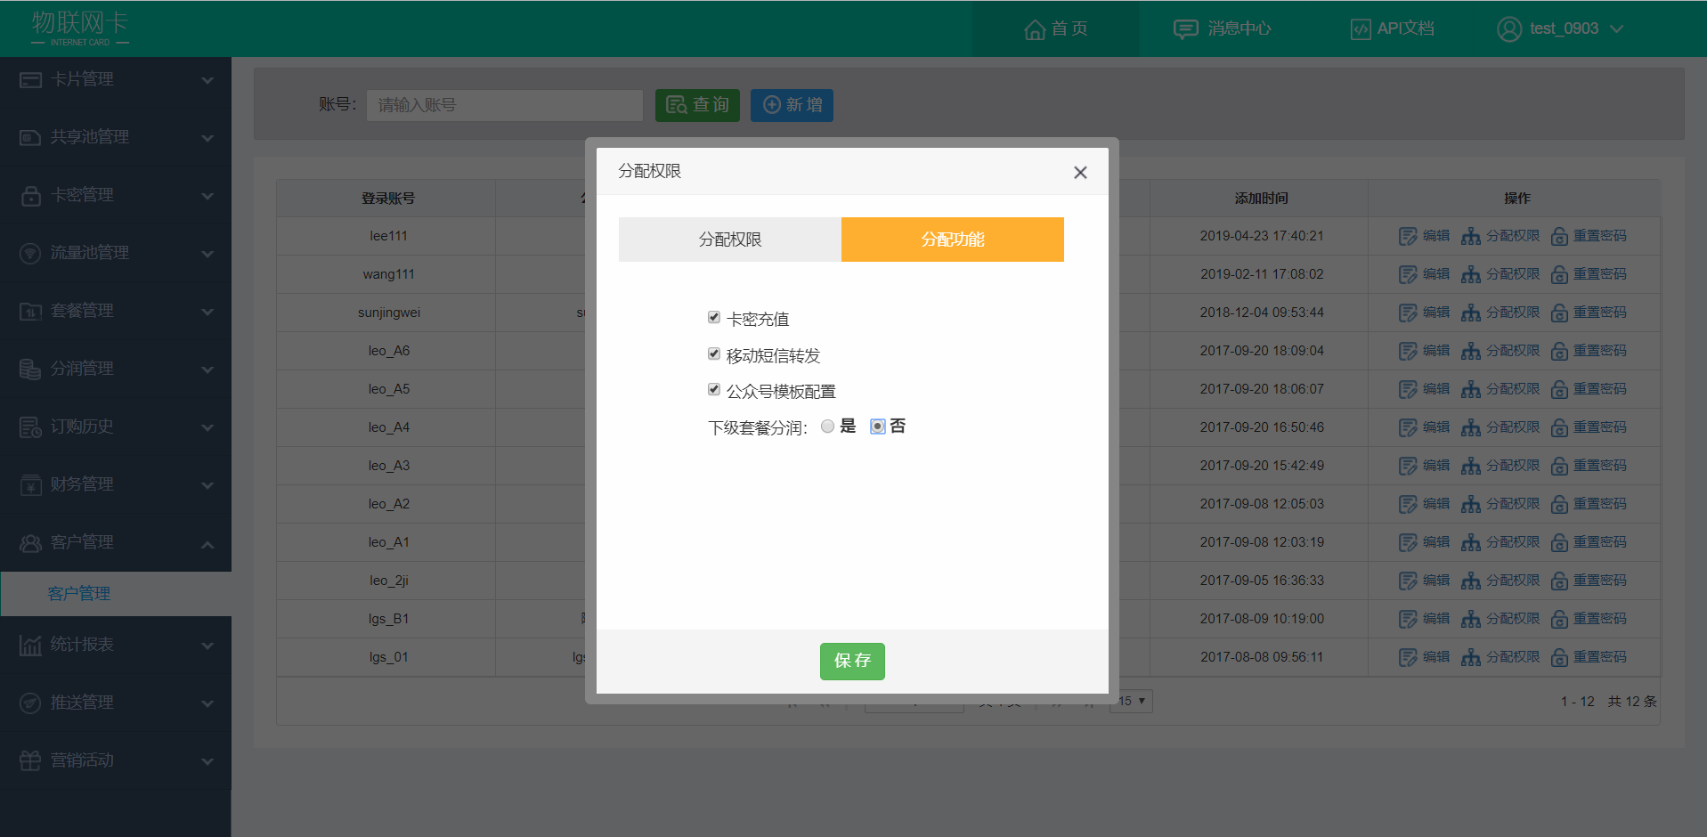Click 分配权限 link in leo_2ji row
The height and width of the screenshot is (837, 1707).
tap(1513, 581)
